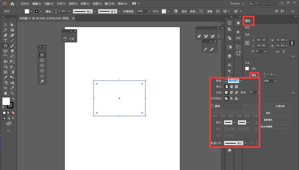The image size is (299, 170).
Task: Open the Yvonne account dropdown
Action: [237, 4]
